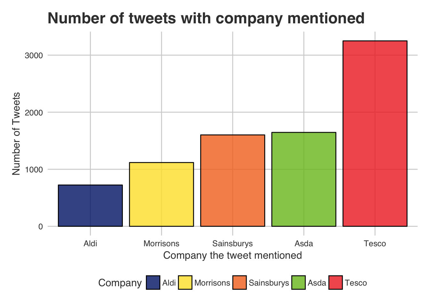Click the Morrisons yellow legend swatch

pos(185,283)
